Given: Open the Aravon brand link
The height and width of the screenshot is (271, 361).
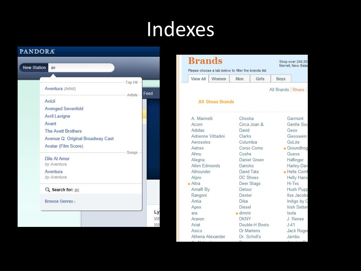Looking at the screenshot, I should pyautogui.click(x=197, y=219).
